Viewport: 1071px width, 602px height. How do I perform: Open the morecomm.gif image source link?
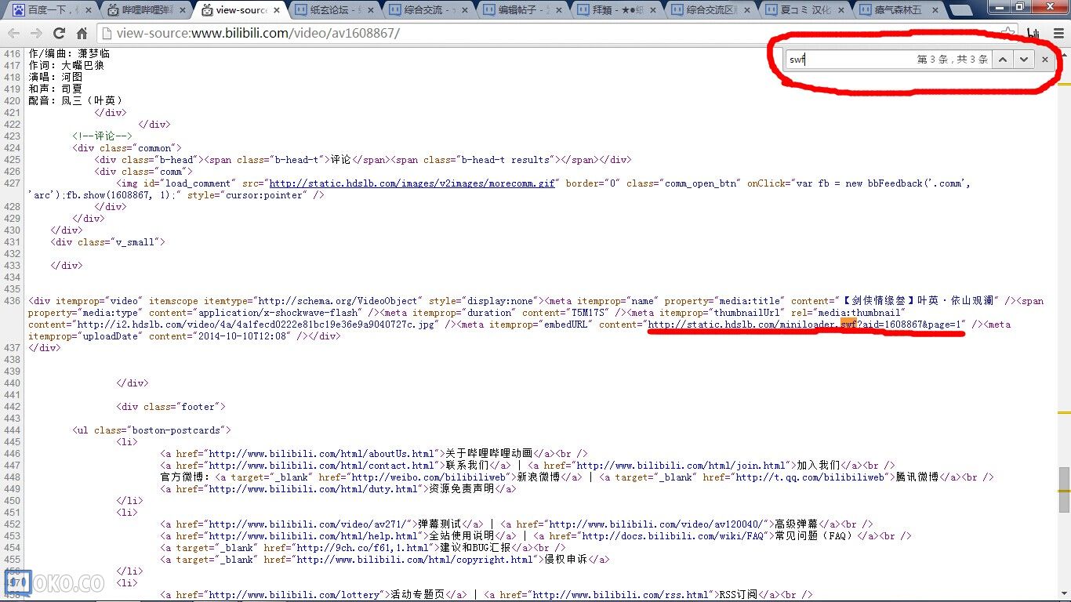[x=412, y=183]
